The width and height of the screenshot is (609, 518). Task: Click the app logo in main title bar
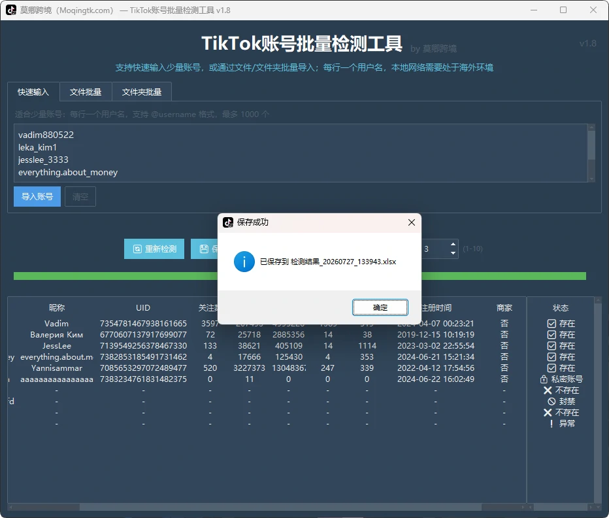tap(11, 10)
